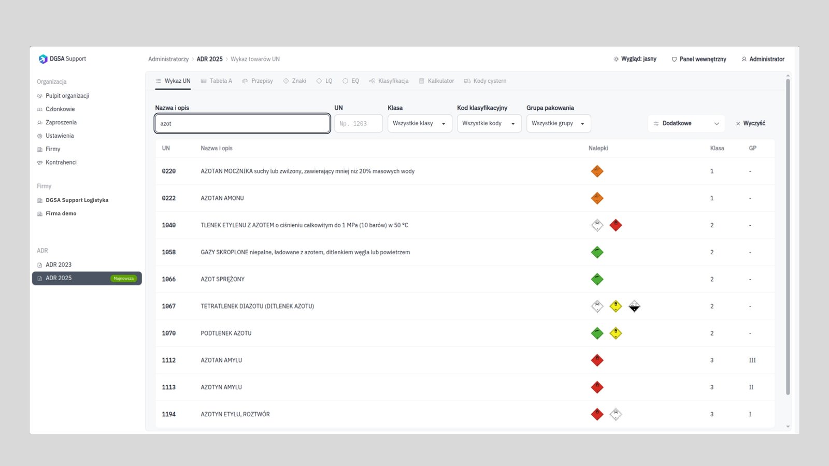Open the Wszystkie grupy dropdown
Image resolution: width=829 pixels, height=466 pixels.
[559, 123]
